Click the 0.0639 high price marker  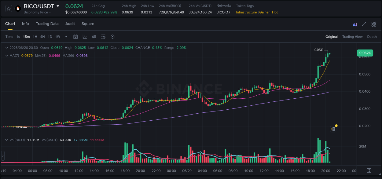pos(319,50)
